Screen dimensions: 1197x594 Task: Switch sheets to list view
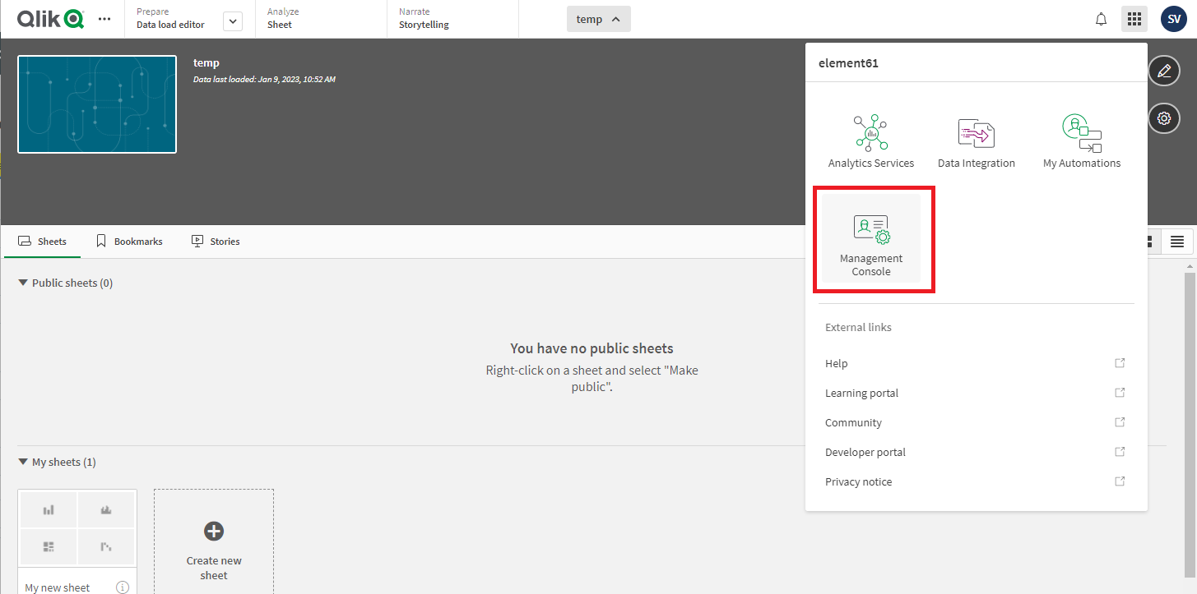(x=1177, y=241)
